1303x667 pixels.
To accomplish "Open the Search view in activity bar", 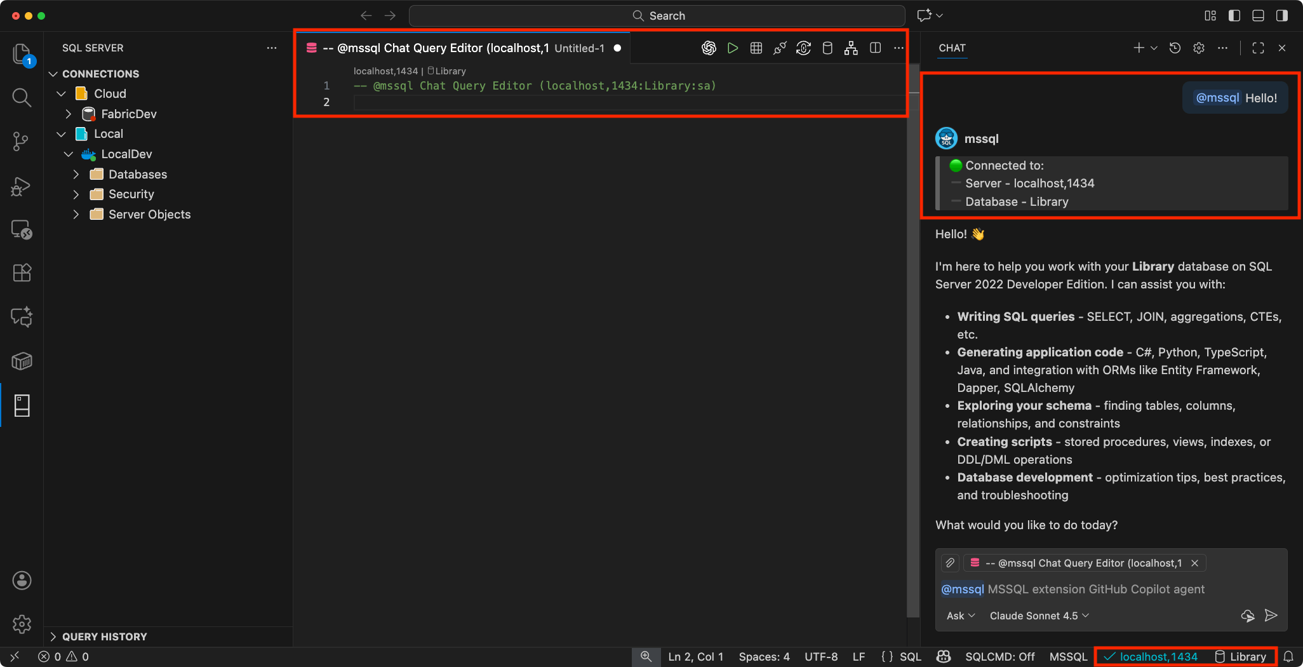I will coord(22,97).
